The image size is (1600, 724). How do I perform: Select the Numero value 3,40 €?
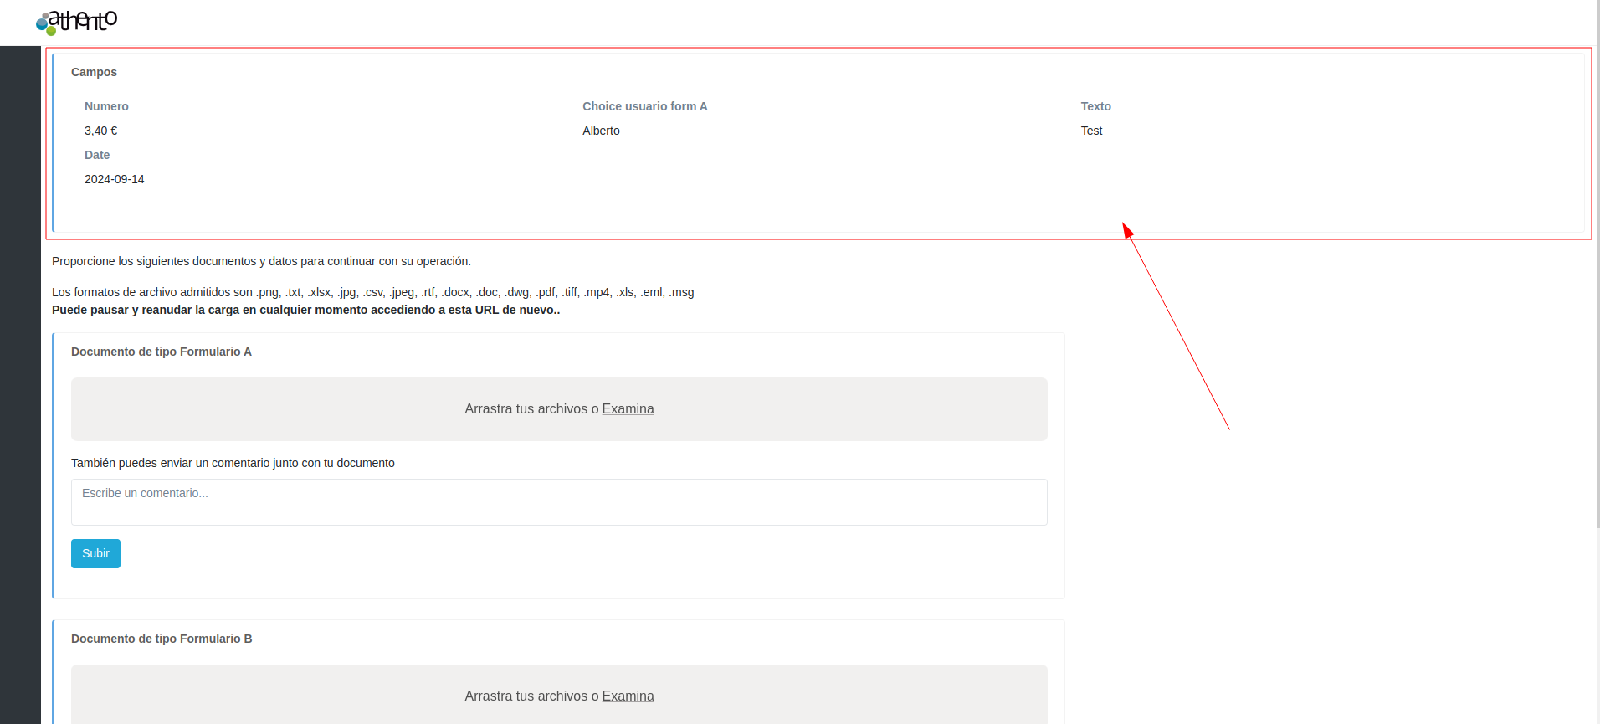101,131
